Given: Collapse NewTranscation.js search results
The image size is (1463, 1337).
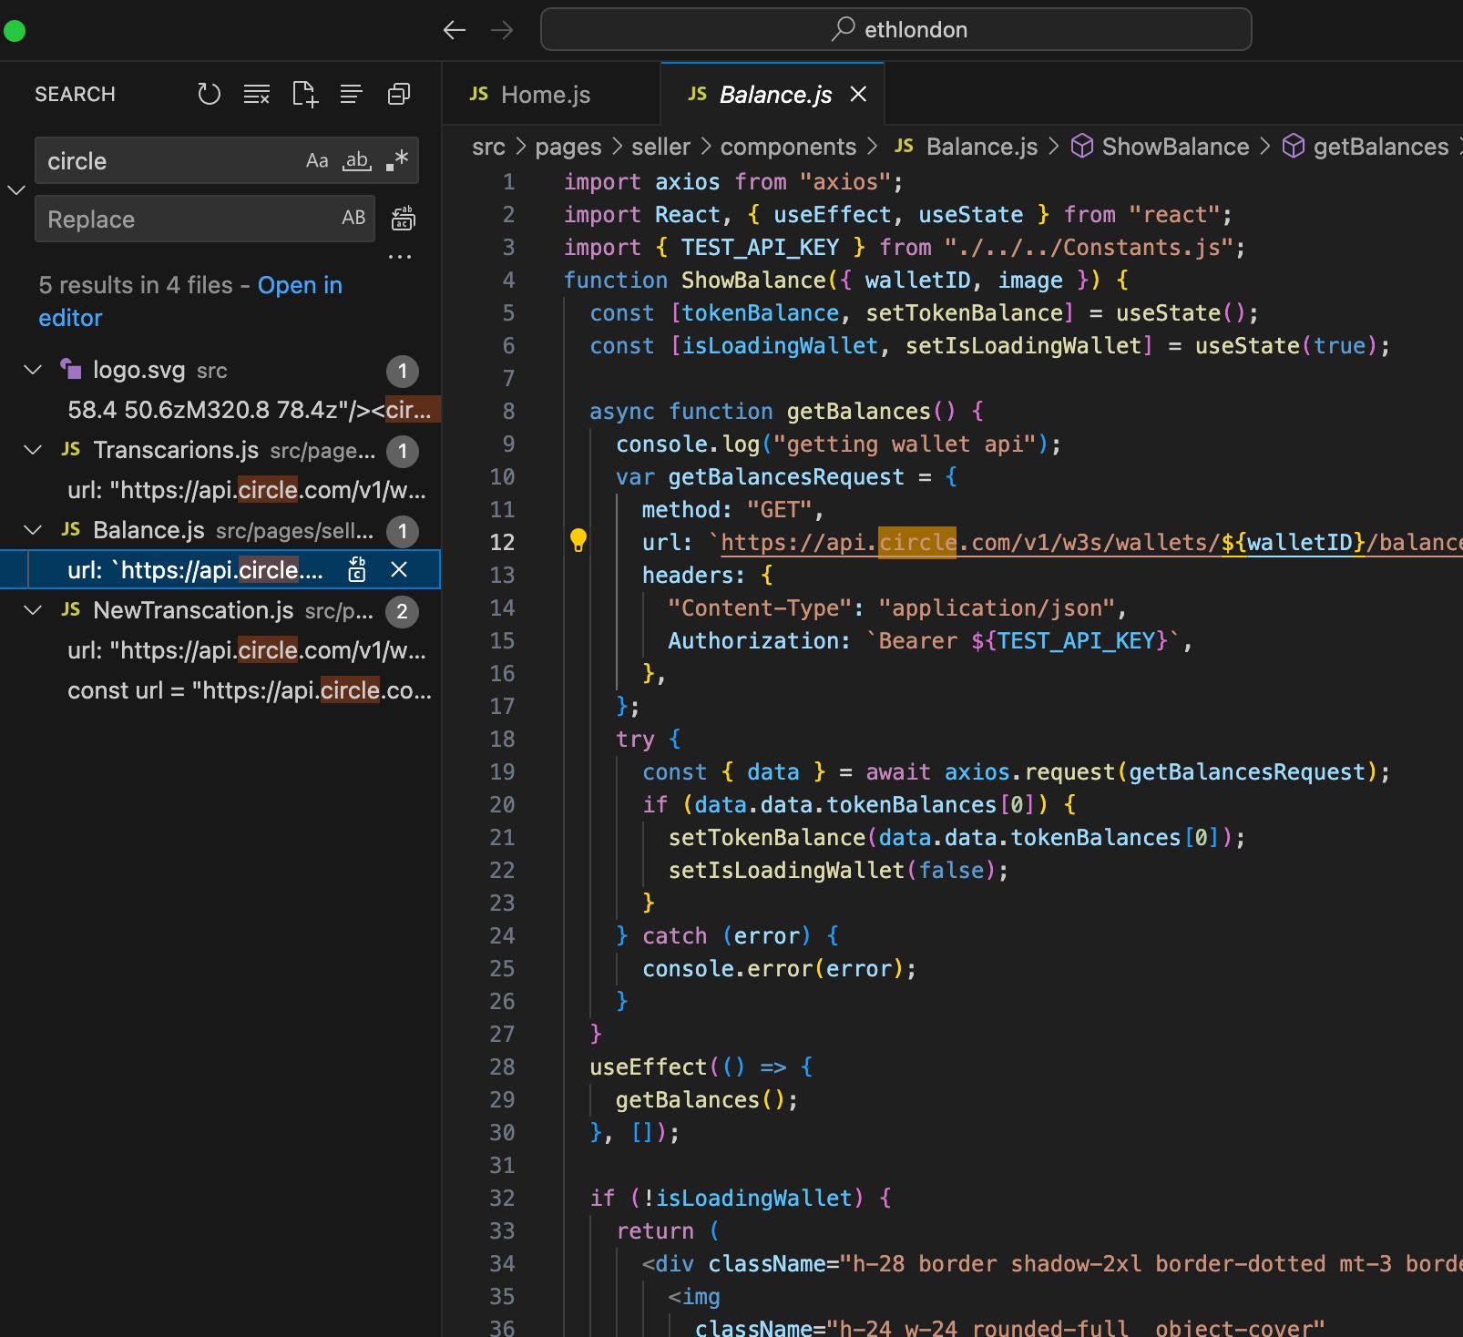Looking at the screenshot, I should [33, 610].
